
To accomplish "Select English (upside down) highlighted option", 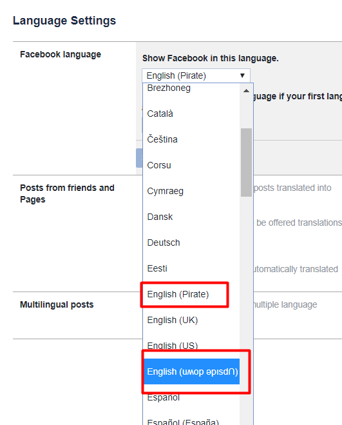I will 191,371.
